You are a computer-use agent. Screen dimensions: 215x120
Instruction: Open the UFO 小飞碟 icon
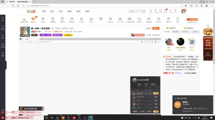[130, 19]
